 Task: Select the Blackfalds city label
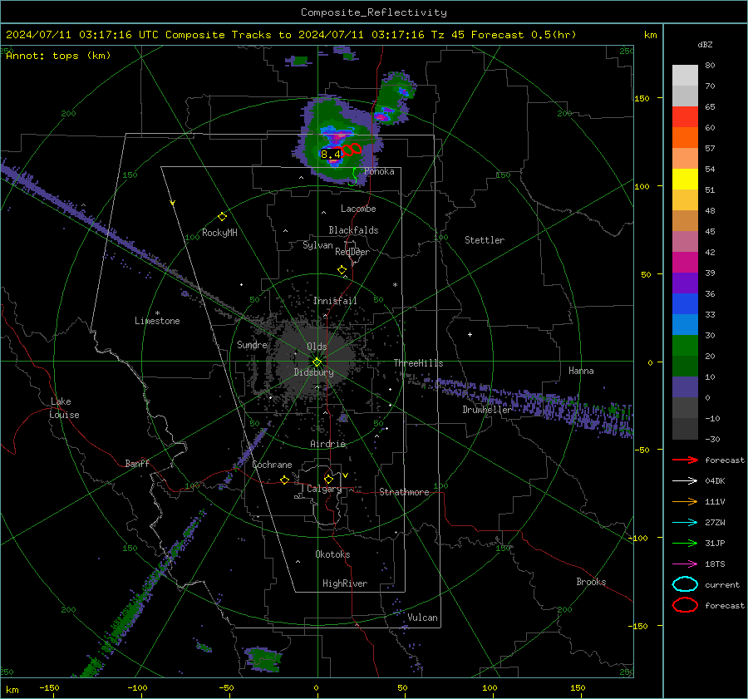click(x=353, y=230)
